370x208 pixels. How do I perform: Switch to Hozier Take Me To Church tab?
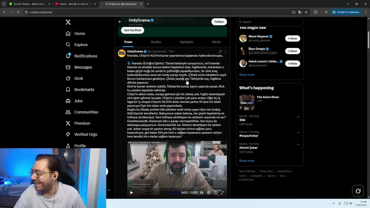[x=76, y=4]
